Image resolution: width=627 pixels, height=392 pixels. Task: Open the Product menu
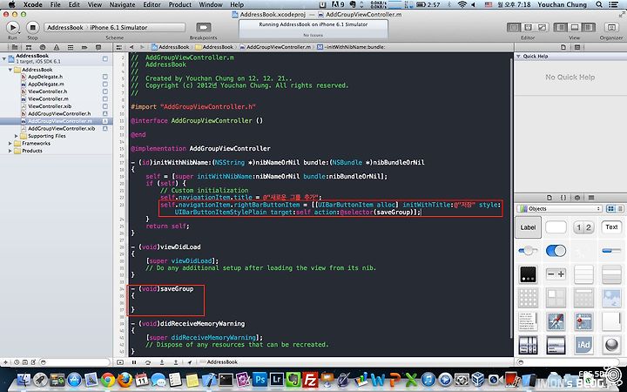point(179,5)
